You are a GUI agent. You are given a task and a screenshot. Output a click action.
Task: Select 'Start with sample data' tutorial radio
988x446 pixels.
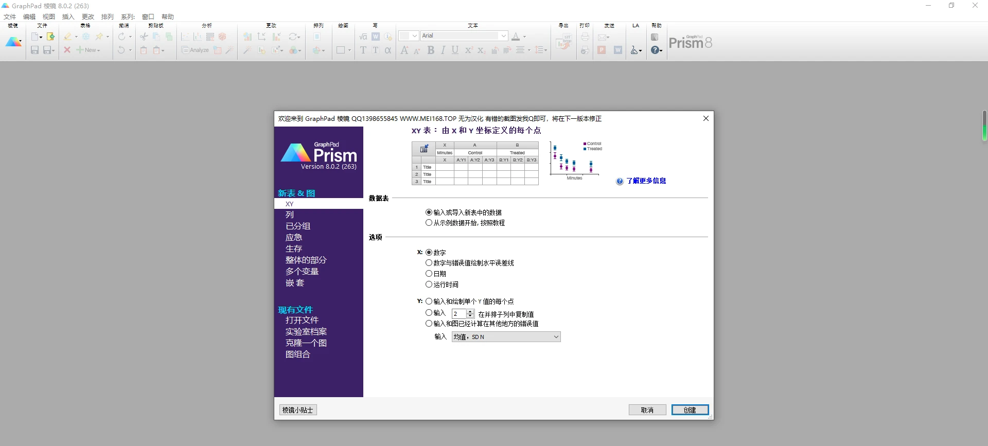coord(429,223)
